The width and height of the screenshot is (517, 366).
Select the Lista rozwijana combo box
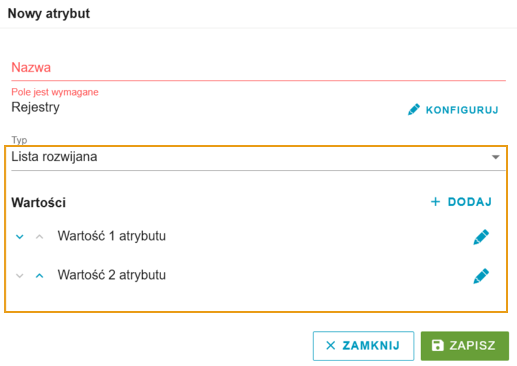click(258, 158)
